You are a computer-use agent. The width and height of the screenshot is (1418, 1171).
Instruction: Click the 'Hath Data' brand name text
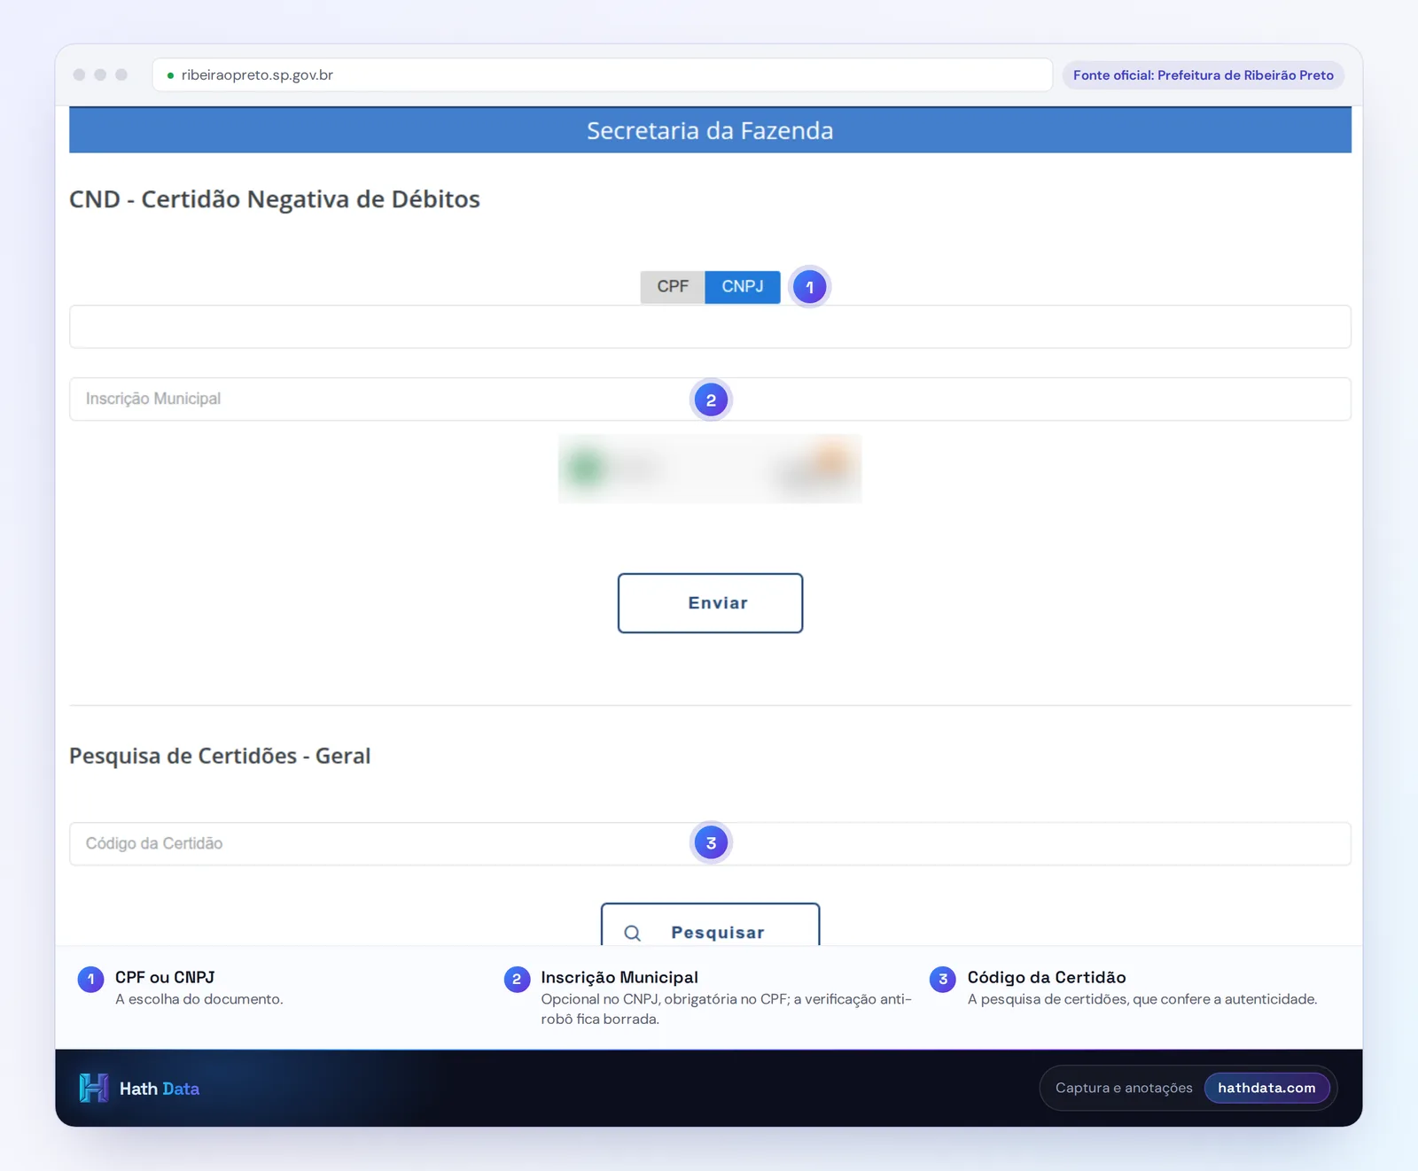click(160, 1089)
